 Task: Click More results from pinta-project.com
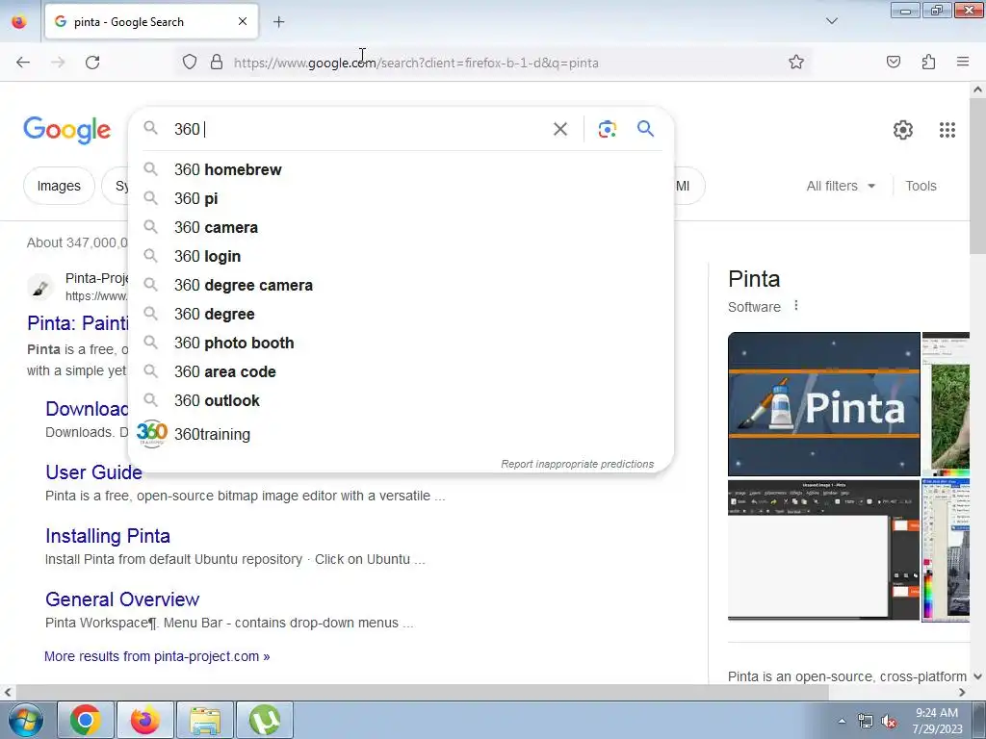[157, 656]
